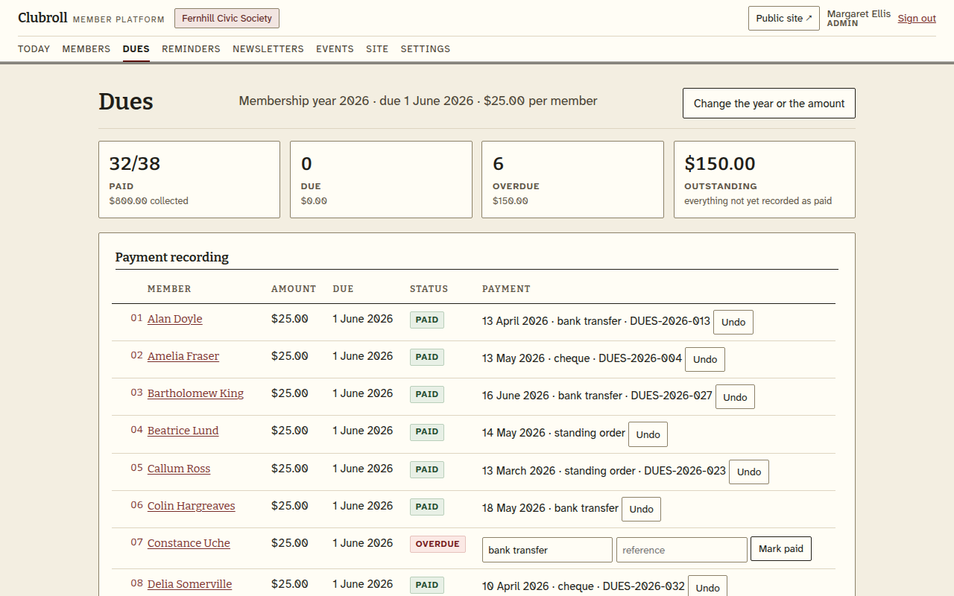Open Delia Somerville's member page
Screen dimensions: 954x596
[189, 584]
